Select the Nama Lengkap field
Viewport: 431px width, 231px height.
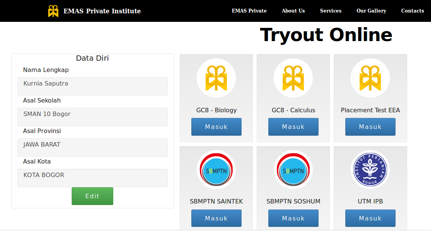[92, 86]
